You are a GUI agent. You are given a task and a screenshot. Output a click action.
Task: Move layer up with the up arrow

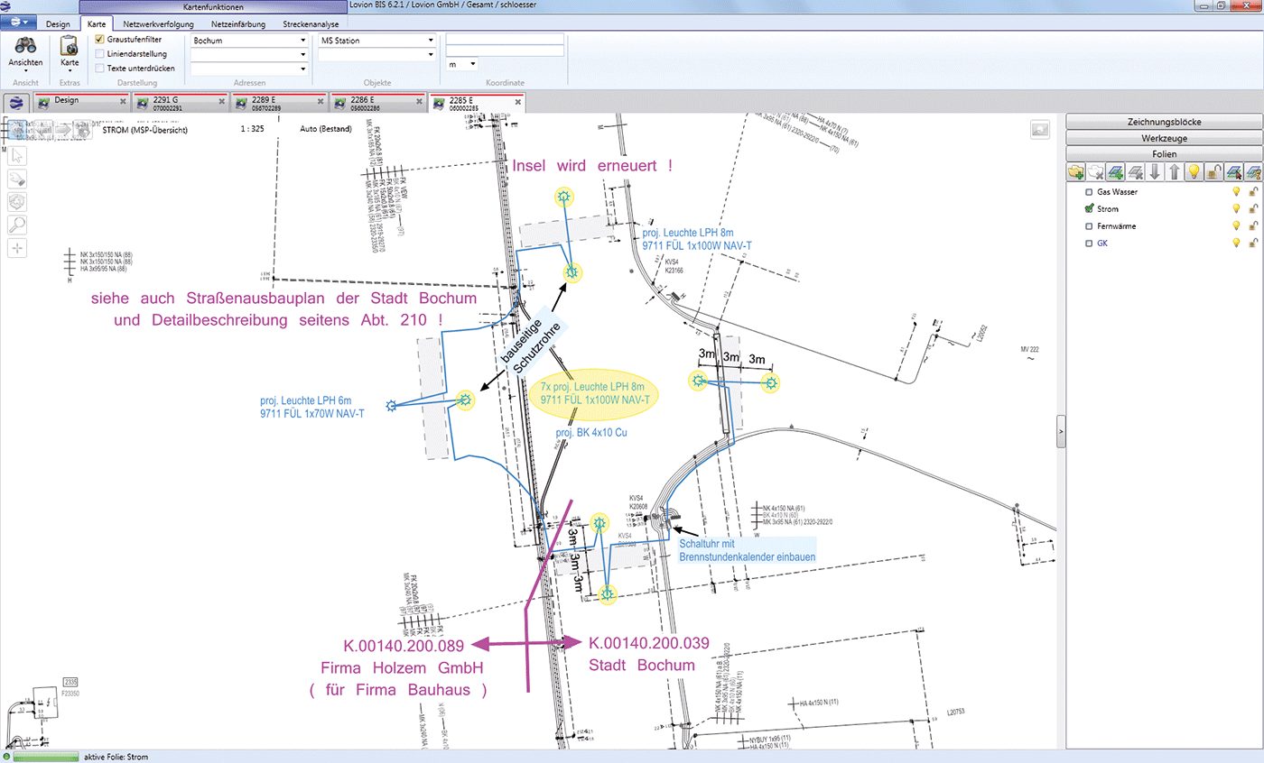(1174, 171)
